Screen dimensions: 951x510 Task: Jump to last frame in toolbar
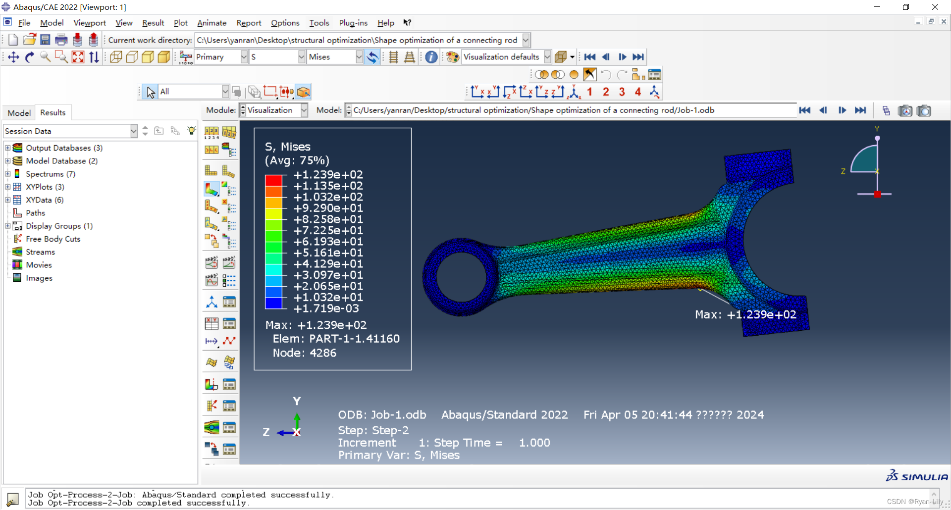point(638,57)
